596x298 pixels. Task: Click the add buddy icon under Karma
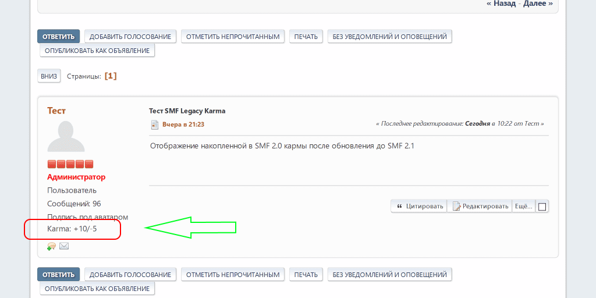tap(51, 246)
